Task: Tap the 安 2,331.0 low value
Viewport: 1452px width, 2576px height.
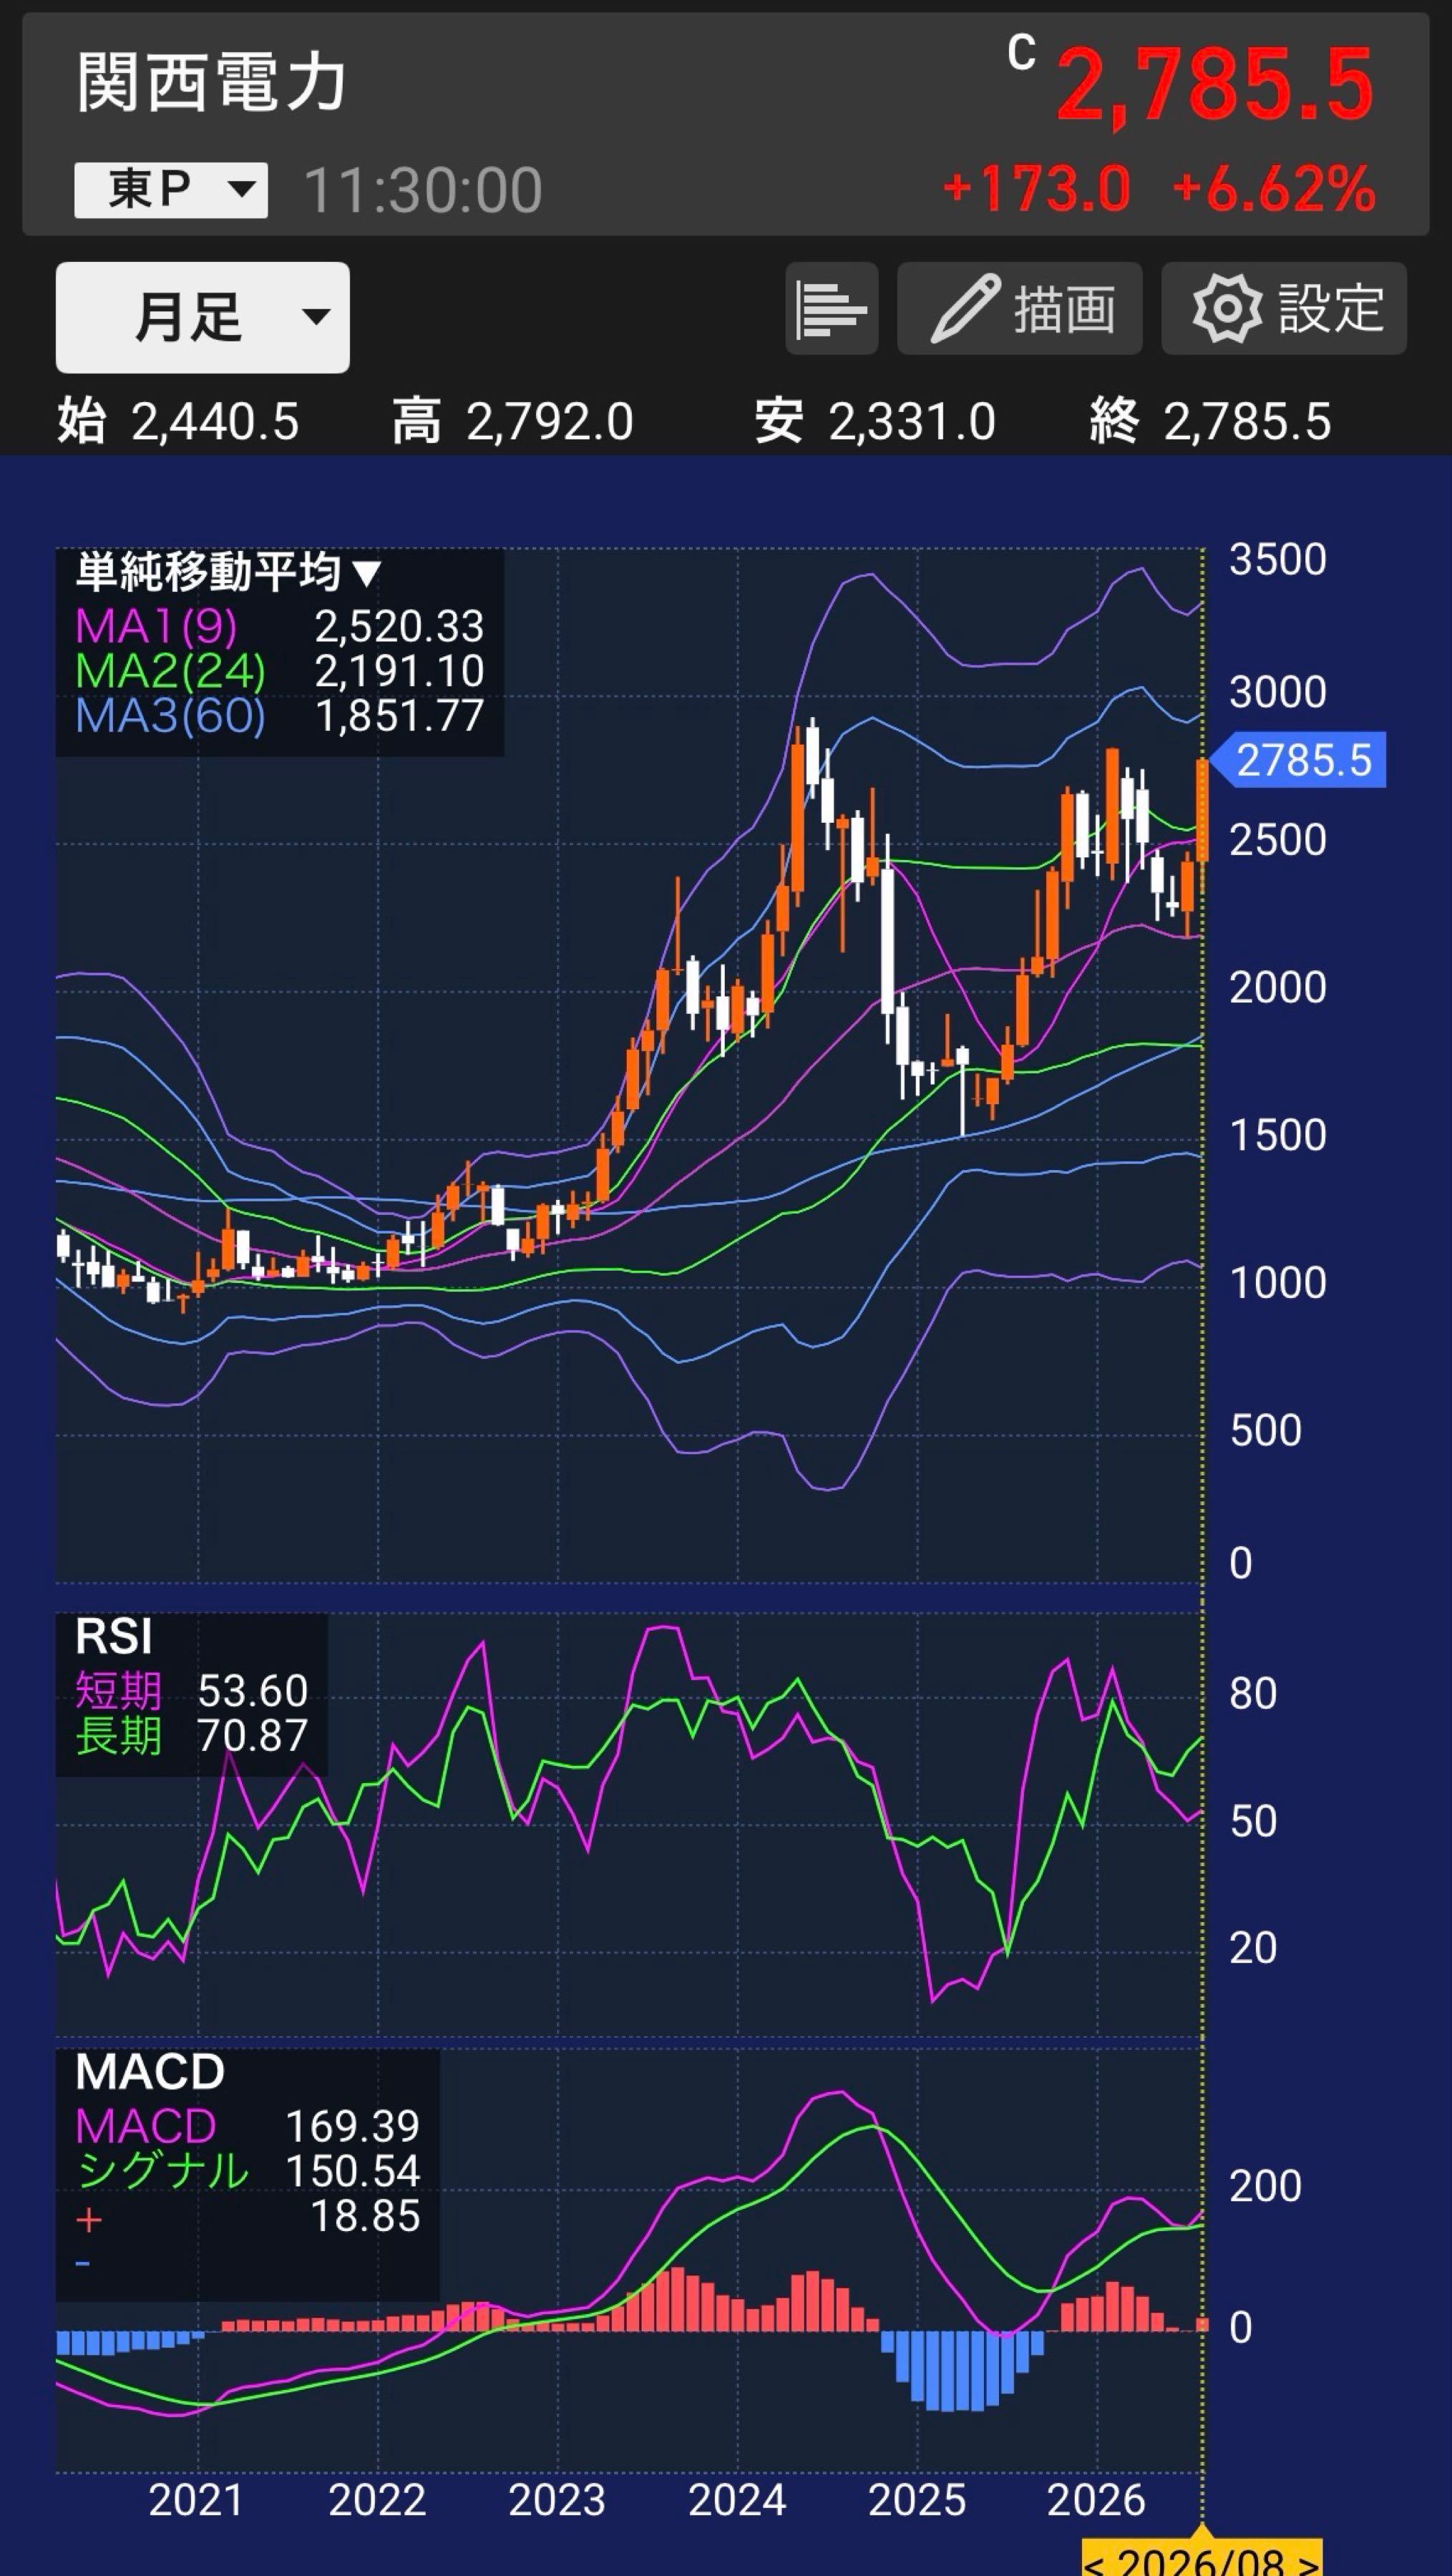Action: tap(875, 421)
